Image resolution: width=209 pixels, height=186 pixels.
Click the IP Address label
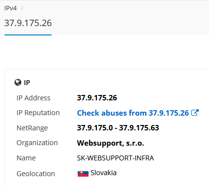point(33,98)
